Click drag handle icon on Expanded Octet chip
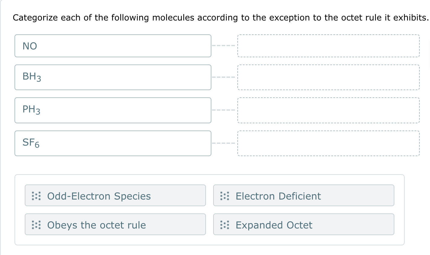This screenshot has height=255, width=430. (x=224, y=225)
